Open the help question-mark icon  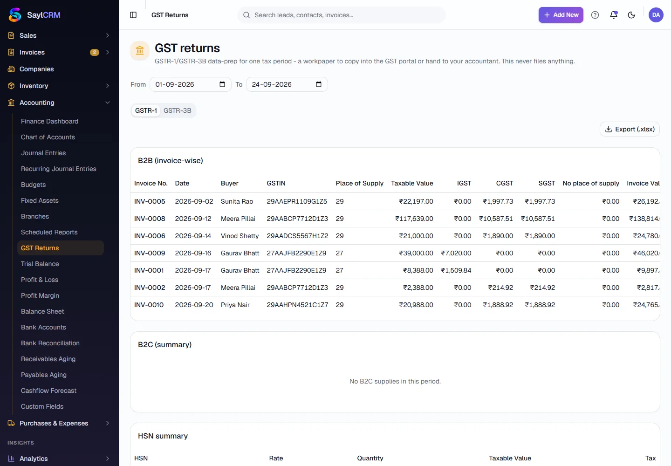pos(595,15)
